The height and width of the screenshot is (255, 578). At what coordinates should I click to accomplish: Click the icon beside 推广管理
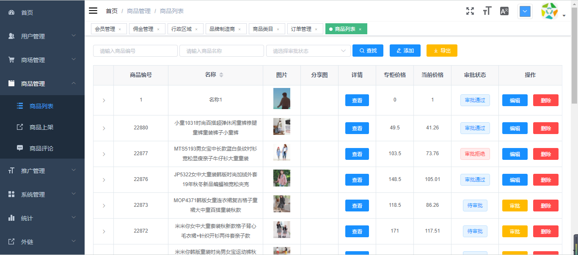pyautogui.click(x=11, y=170)
